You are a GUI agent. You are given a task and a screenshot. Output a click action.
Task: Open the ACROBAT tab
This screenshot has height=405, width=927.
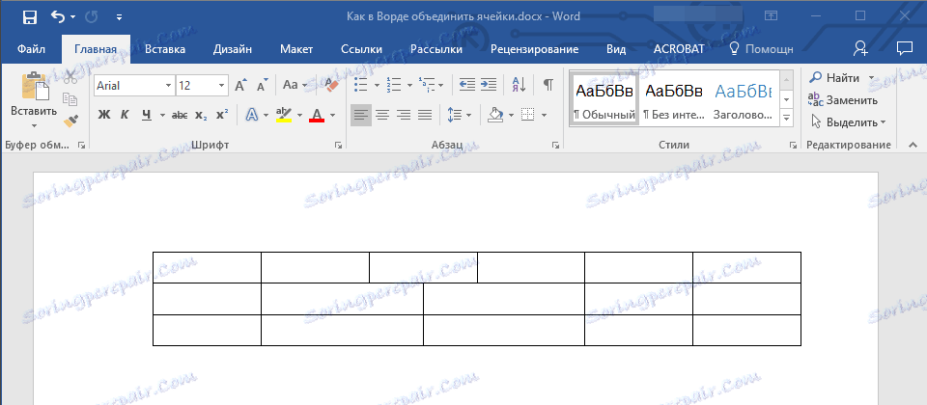click(x=679, y=49)
